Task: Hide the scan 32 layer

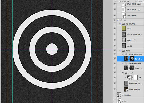Action: (115, 46)
